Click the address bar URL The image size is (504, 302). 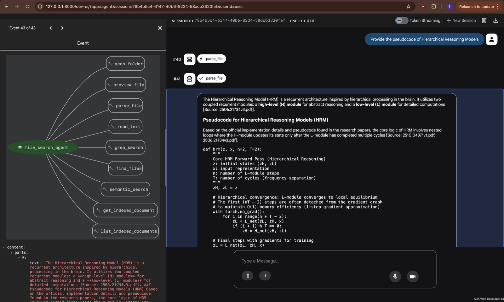pos(144,6)
